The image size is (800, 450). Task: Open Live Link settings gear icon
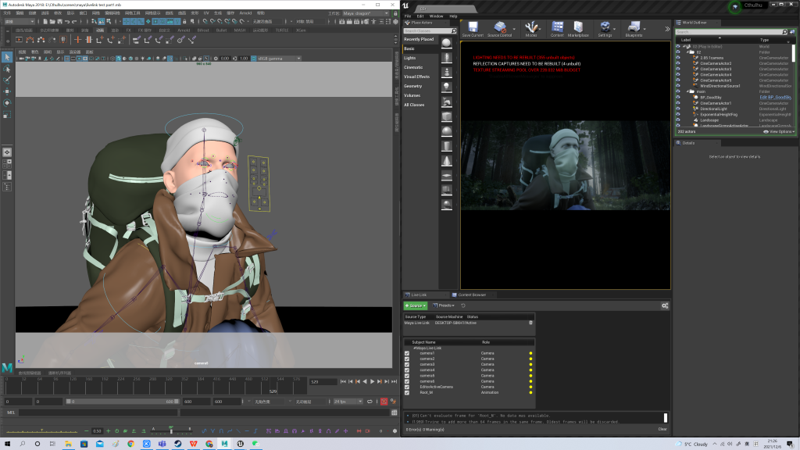pos(665,305)
